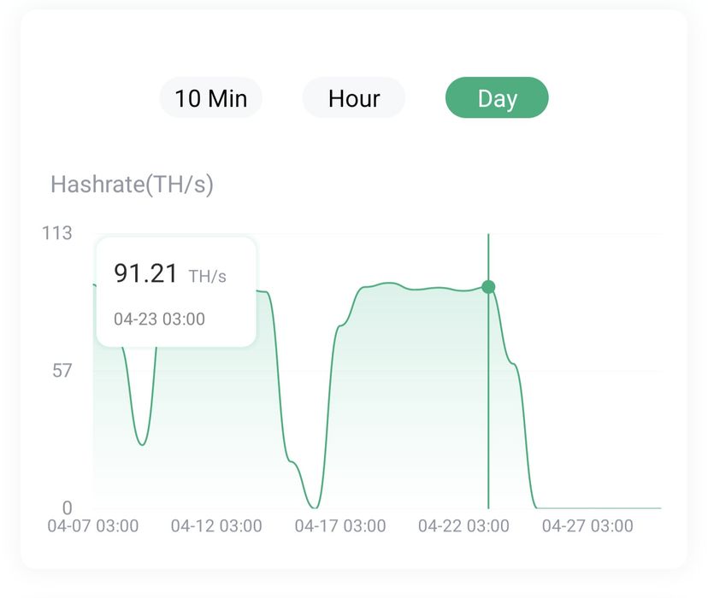Click the 04-27 03:00 x-axis label
The width and height of the screenshot is (708, 598).
click(587, 526)
